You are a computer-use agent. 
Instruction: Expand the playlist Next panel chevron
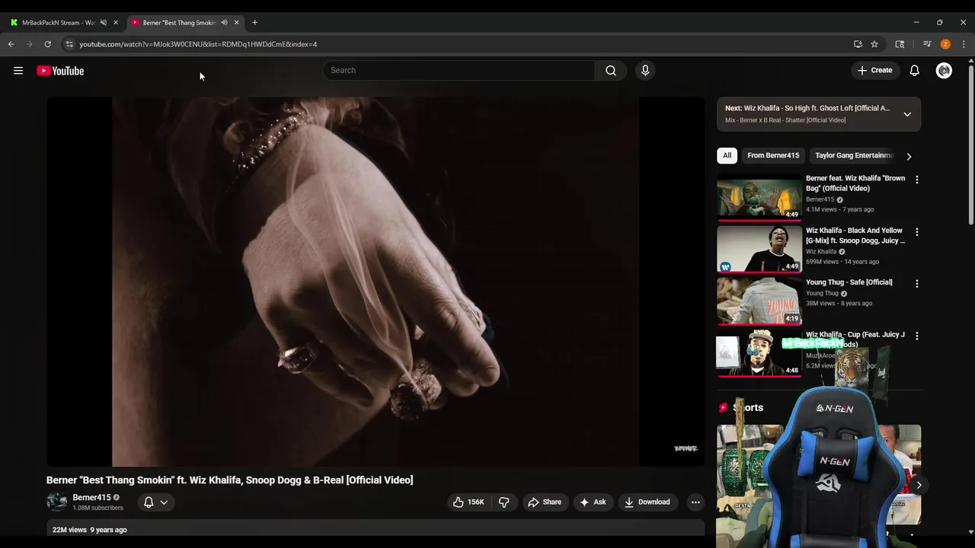pos(907,114)
